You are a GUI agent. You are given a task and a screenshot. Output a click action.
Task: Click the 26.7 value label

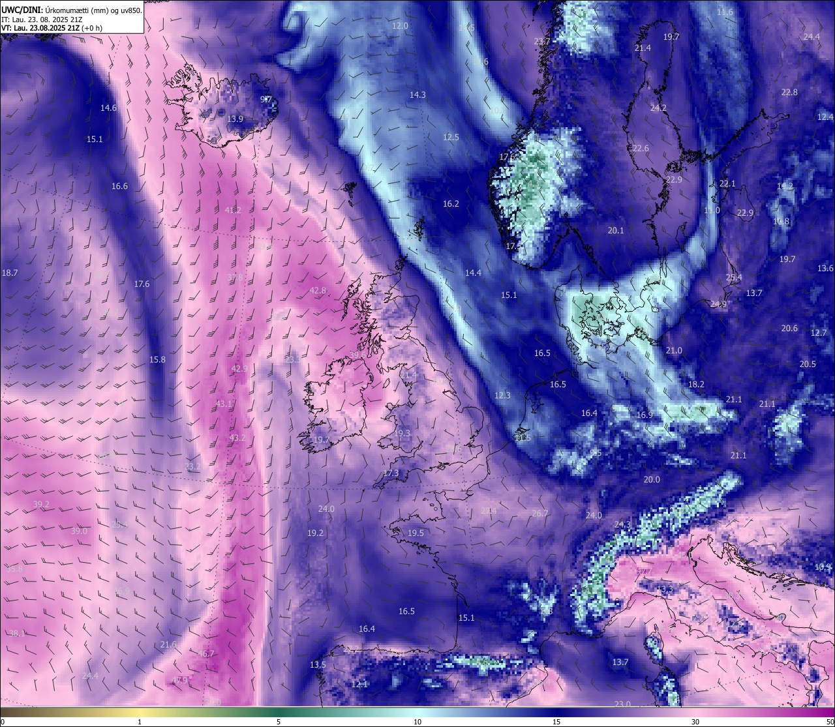[540, 513]
